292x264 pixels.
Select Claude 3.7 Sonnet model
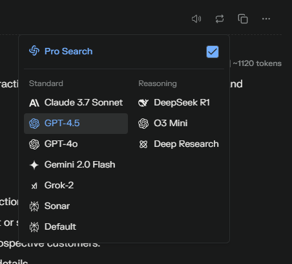(x=76, y=103)
